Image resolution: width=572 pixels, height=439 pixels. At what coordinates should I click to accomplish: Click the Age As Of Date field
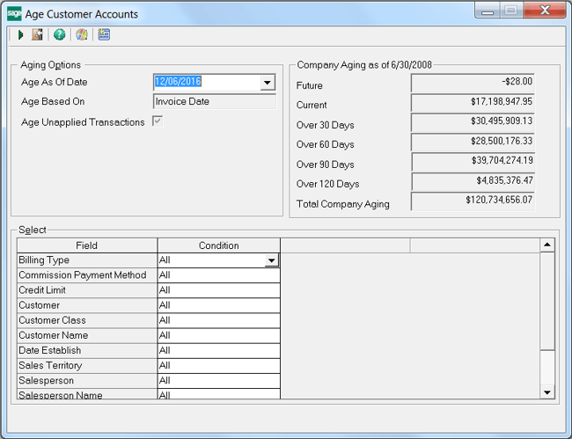click(x=206, y=82)
